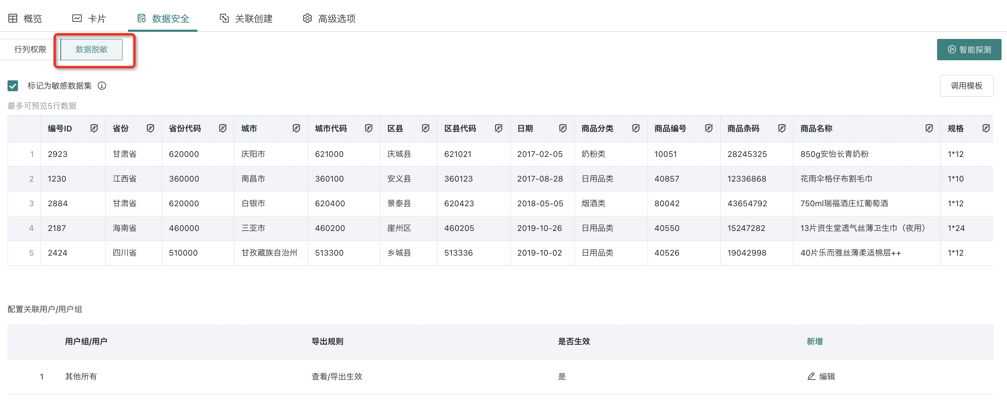Click masking icon in 省份 column
Screen dimensions: 1007x405
click(x=151, y=128)
